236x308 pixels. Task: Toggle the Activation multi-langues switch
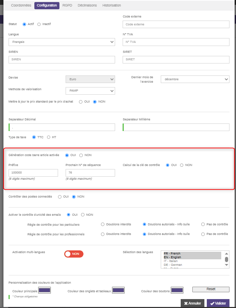coord(74,254)
